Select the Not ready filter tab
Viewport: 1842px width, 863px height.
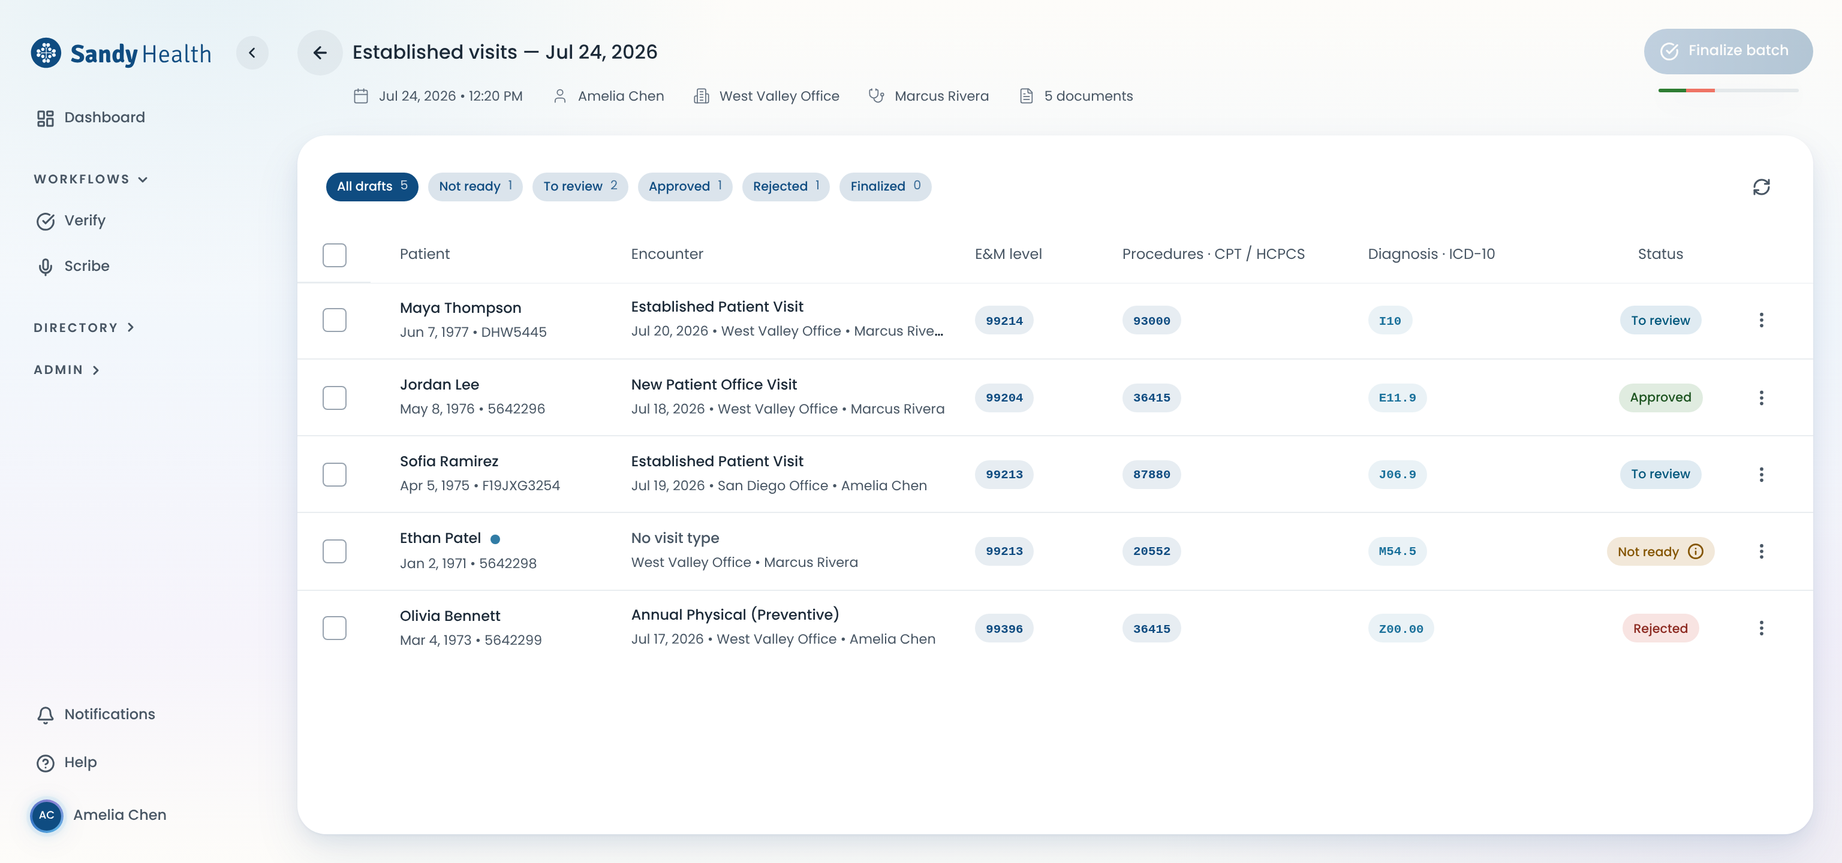click(475, 186)
